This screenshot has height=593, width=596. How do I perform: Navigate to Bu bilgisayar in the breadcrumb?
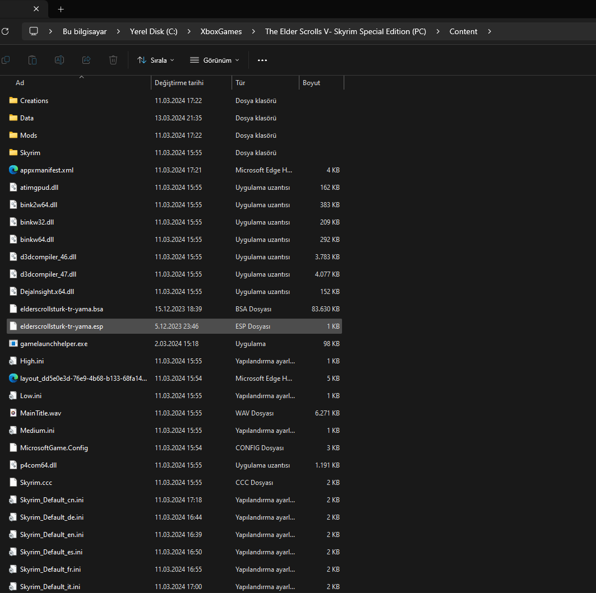point(85,31)
